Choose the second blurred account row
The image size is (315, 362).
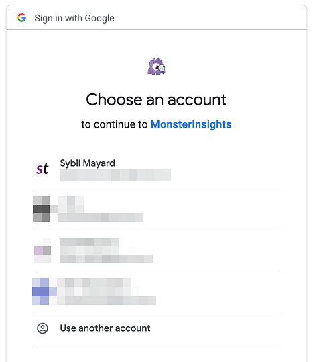[x=156, y=210]
